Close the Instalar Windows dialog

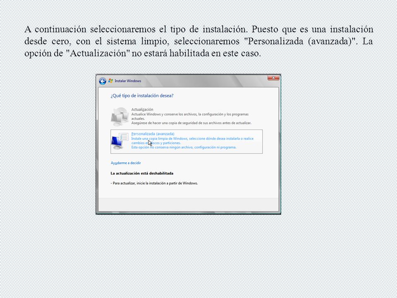coord(273,78)
